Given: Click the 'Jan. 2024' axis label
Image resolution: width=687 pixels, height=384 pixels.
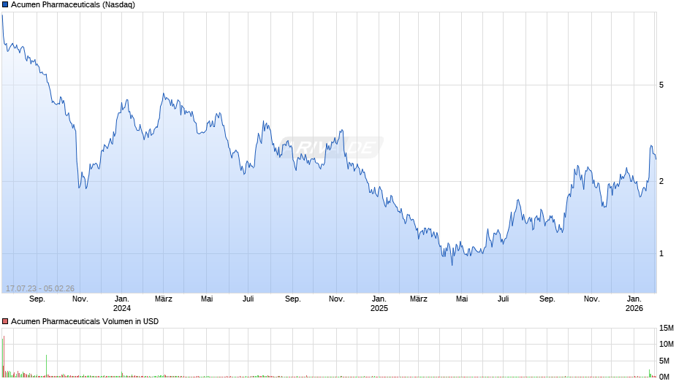Looking at the screenshot, I should [x=122, y=304].
